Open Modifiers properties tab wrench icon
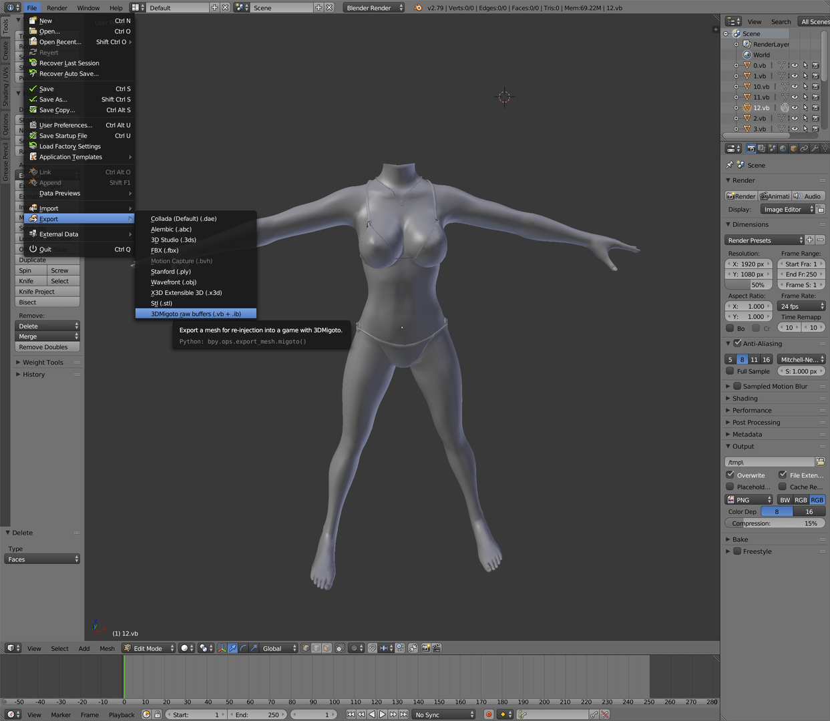The height and width of the screenshot is (721, 830). tap(815, 148)
